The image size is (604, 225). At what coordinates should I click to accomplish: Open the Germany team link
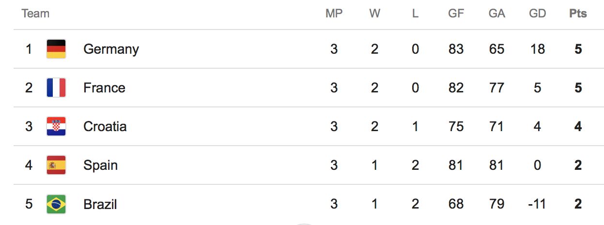click(x=111, y=49)
